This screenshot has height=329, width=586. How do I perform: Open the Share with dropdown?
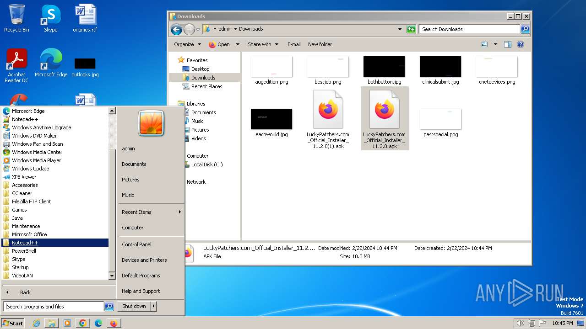coord(263,44)
